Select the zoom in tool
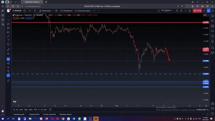Screen dimensions: 215x121 pyautogui.click(x=8, y=54)
